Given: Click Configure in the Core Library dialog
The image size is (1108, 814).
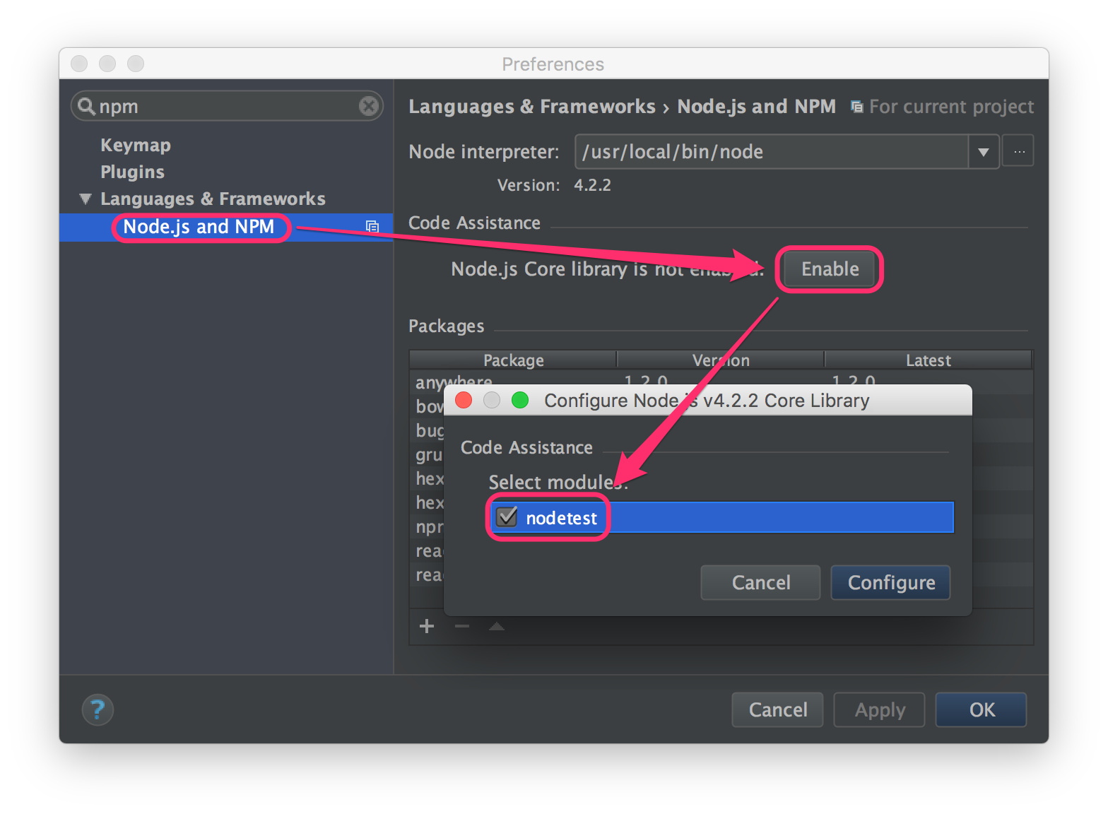Looking at the screenshot, I should 890,582.
